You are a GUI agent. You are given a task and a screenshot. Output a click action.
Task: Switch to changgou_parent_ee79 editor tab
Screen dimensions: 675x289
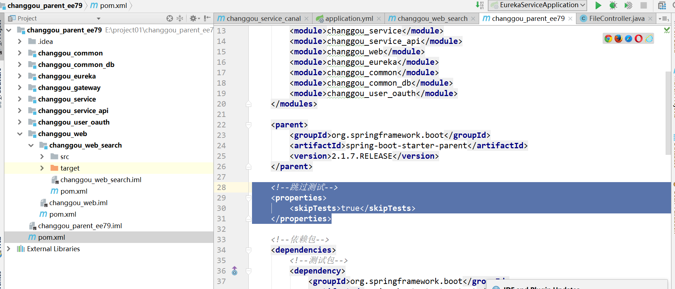528,18
